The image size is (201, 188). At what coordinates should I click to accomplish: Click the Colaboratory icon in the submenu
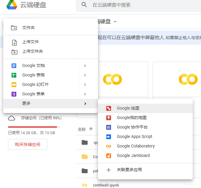tap(109, 146)
